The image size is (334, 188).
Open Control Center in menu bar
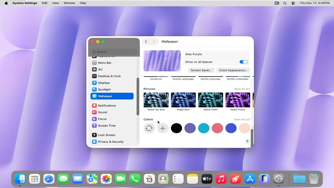pos(293,3)
